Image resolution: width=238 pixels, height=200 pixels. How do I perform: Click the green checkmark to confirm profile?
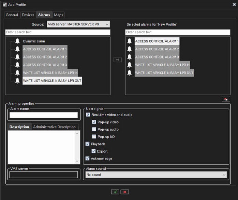point(115,192)
